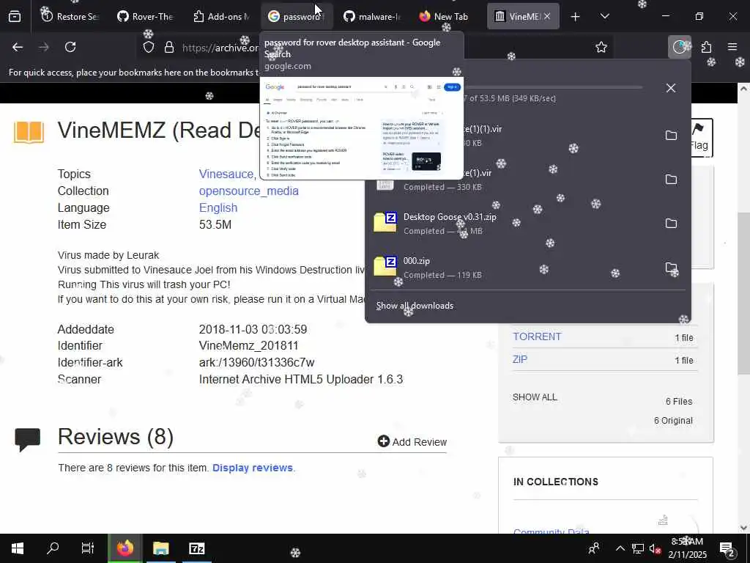Open the Display reviews link

pyautogui.click(x=253, y=468)
